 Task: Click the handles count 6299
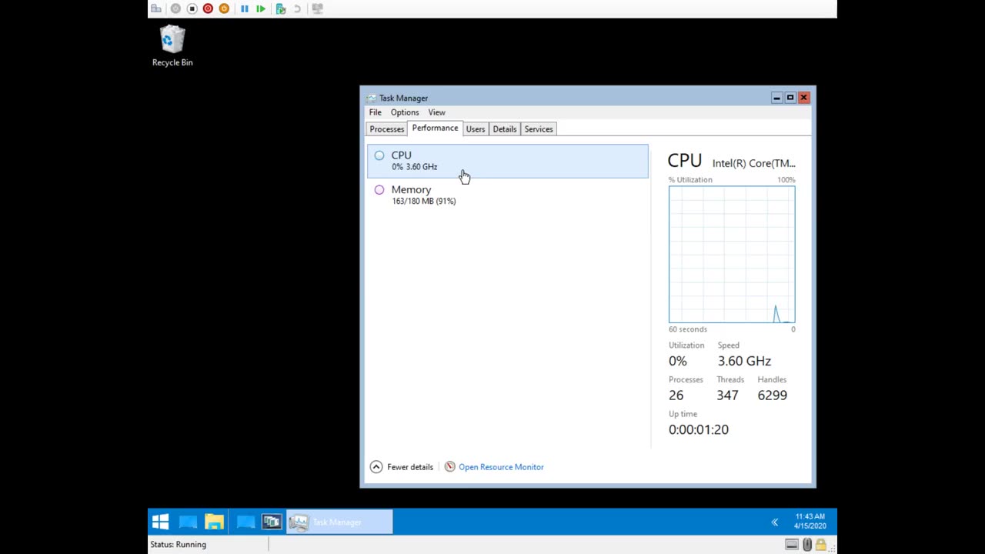(772, 395)
